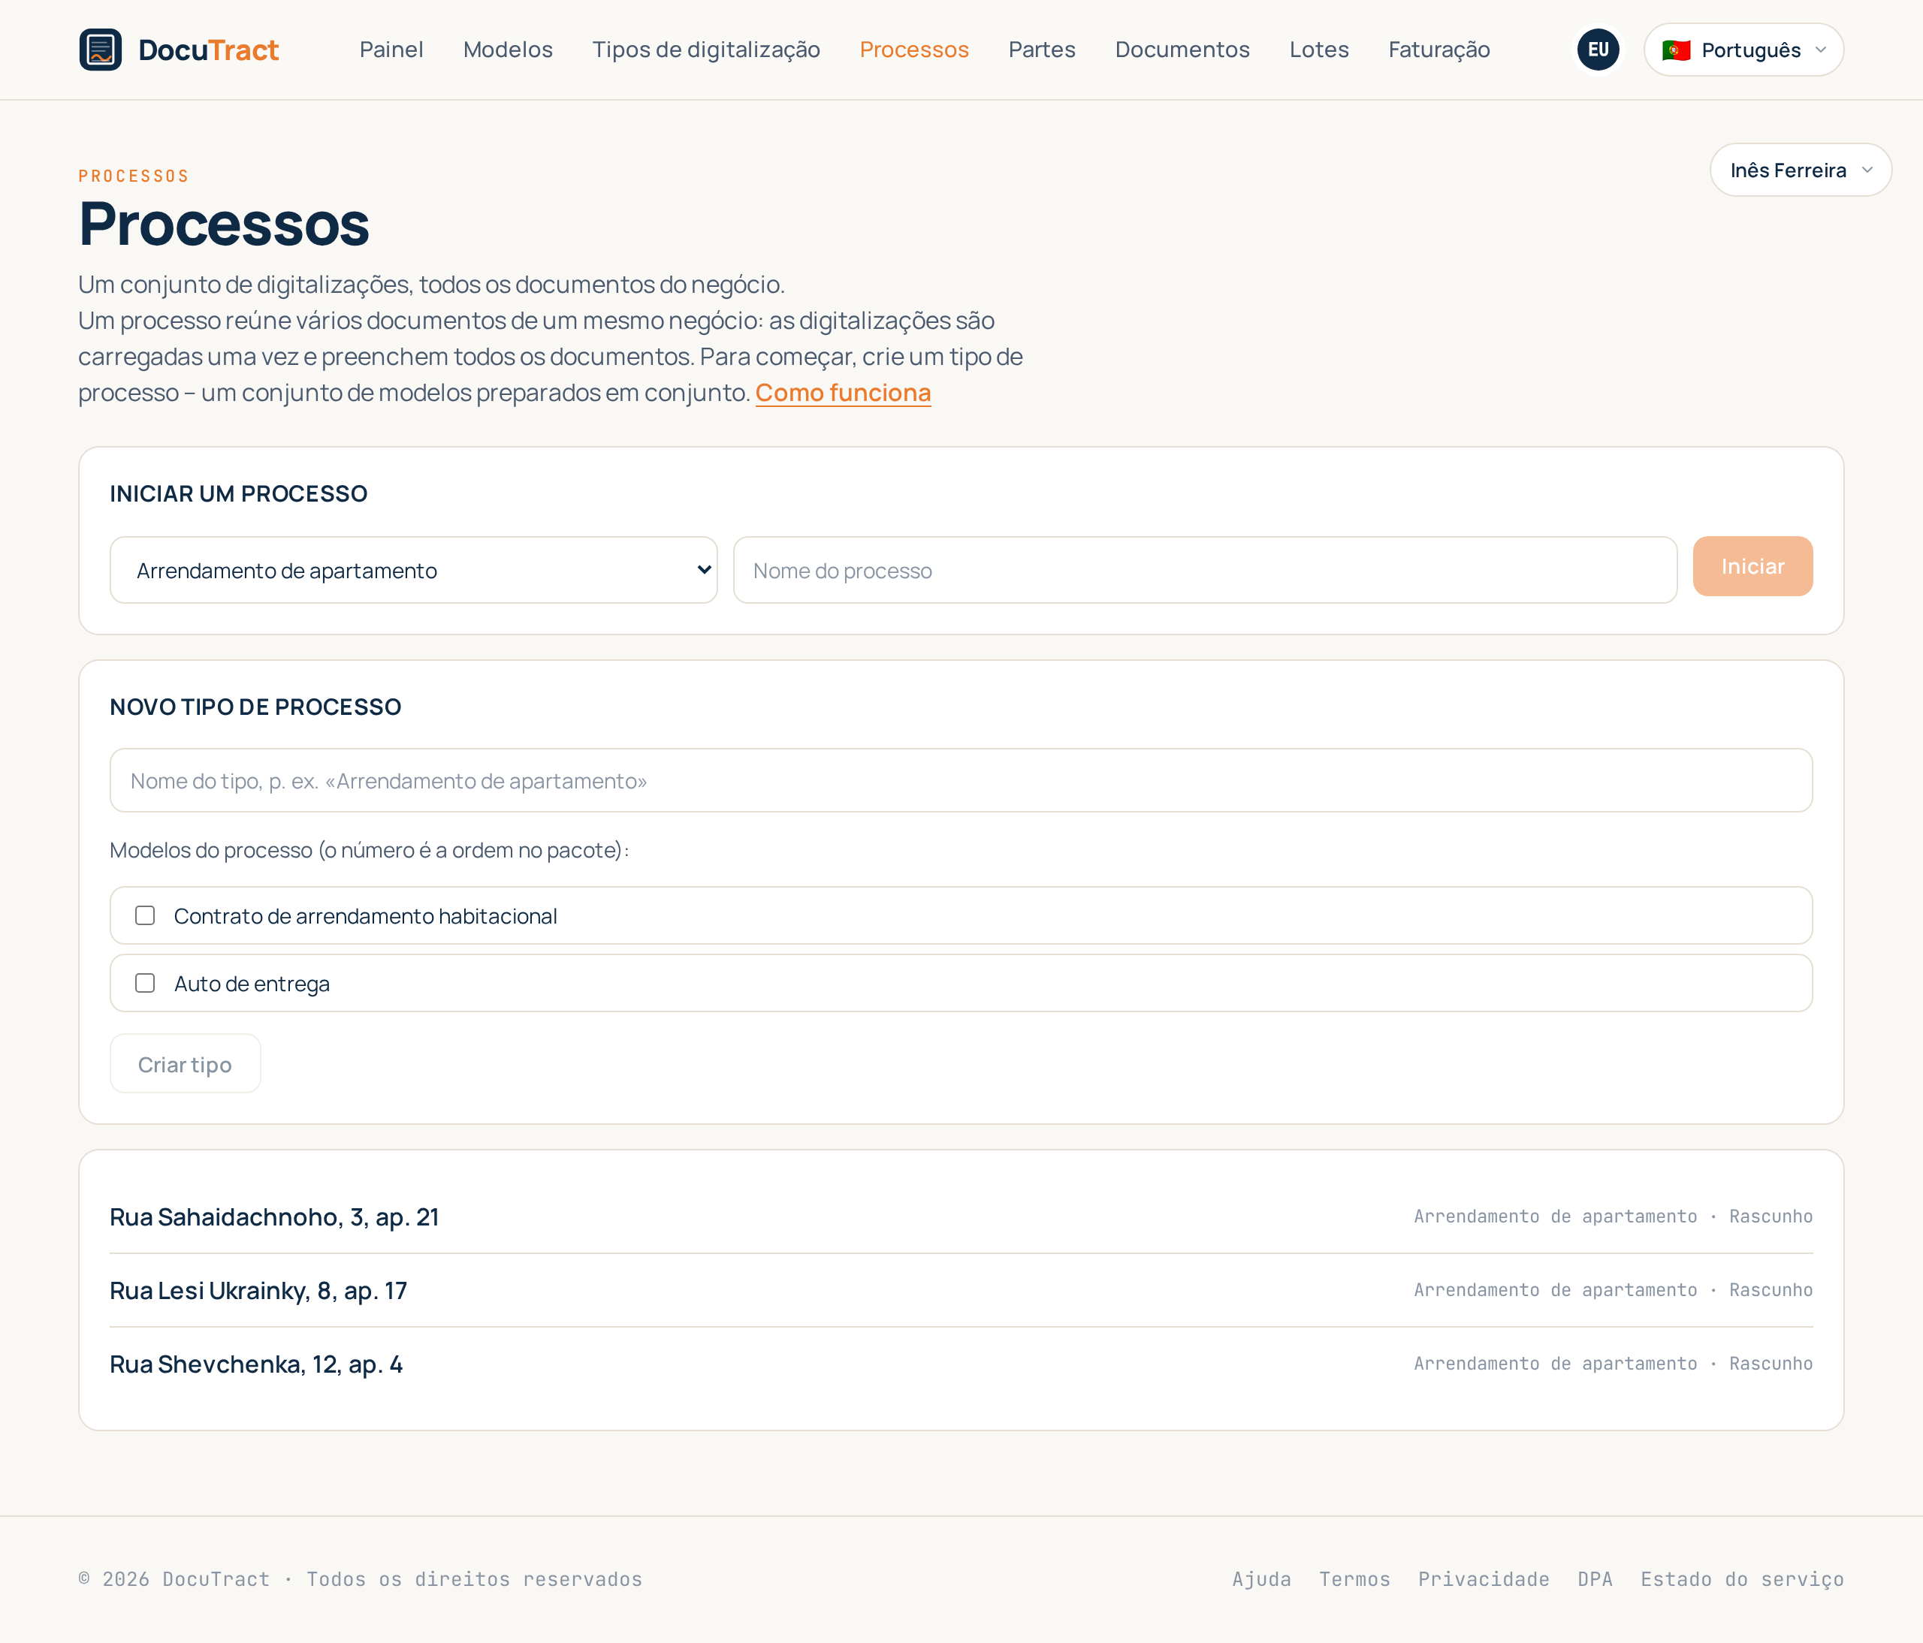This screenshot has width=1923, height=1643.
Task: Open process Rua Lesi Ukrainky, 8, ap. 17
Action: coord(258,1291)
